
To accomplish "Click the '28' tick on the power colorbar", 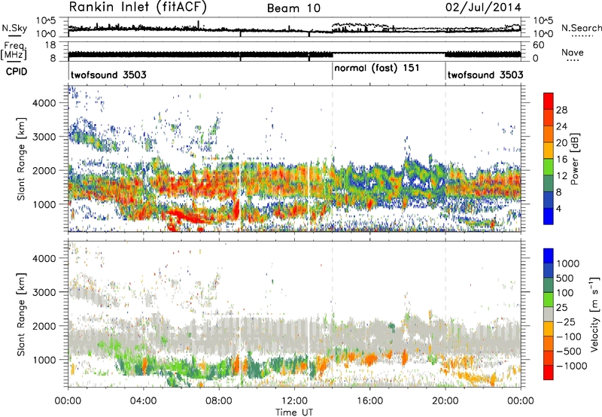I will pos(561,110).
